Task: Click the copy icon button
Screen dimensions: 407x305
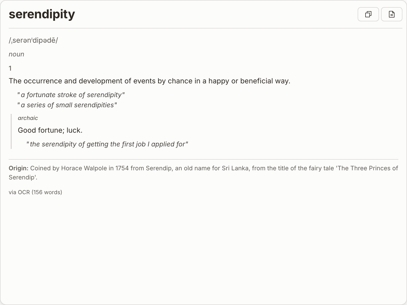Action: tap(368, 14)
